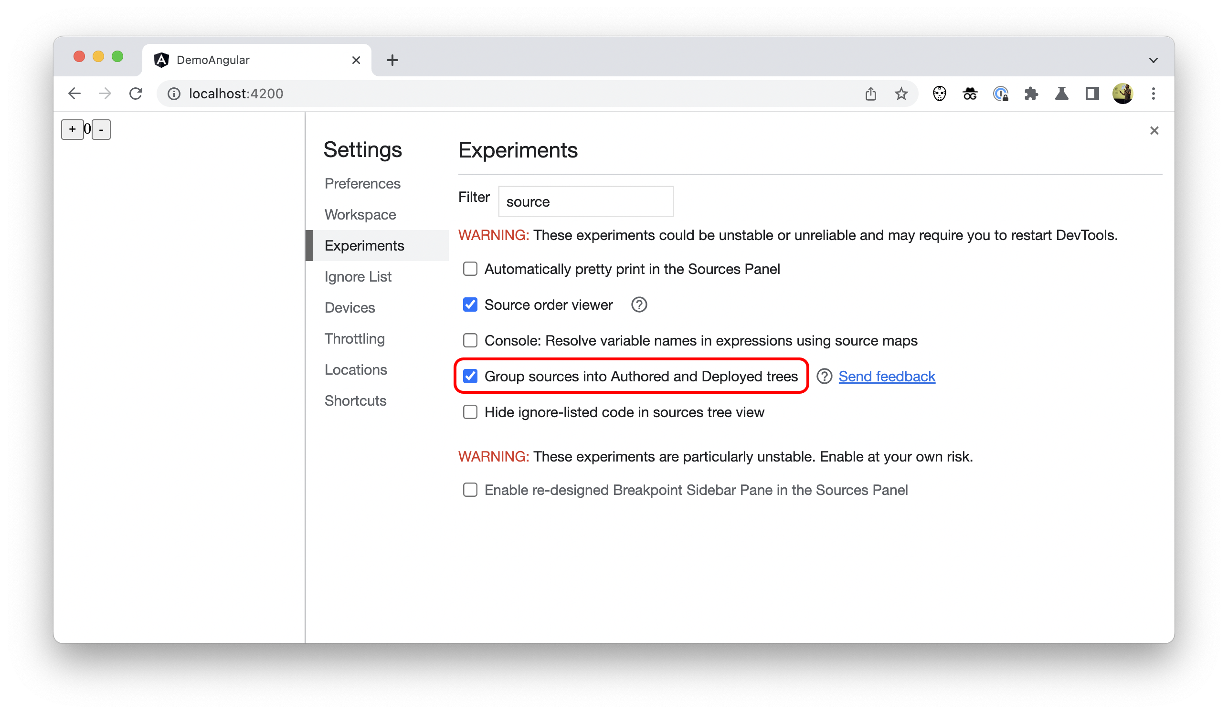This screenshot has height=714, width=1228.
Task: Click the close 'X' button on settings panel
Action: tap(1153, 130)
